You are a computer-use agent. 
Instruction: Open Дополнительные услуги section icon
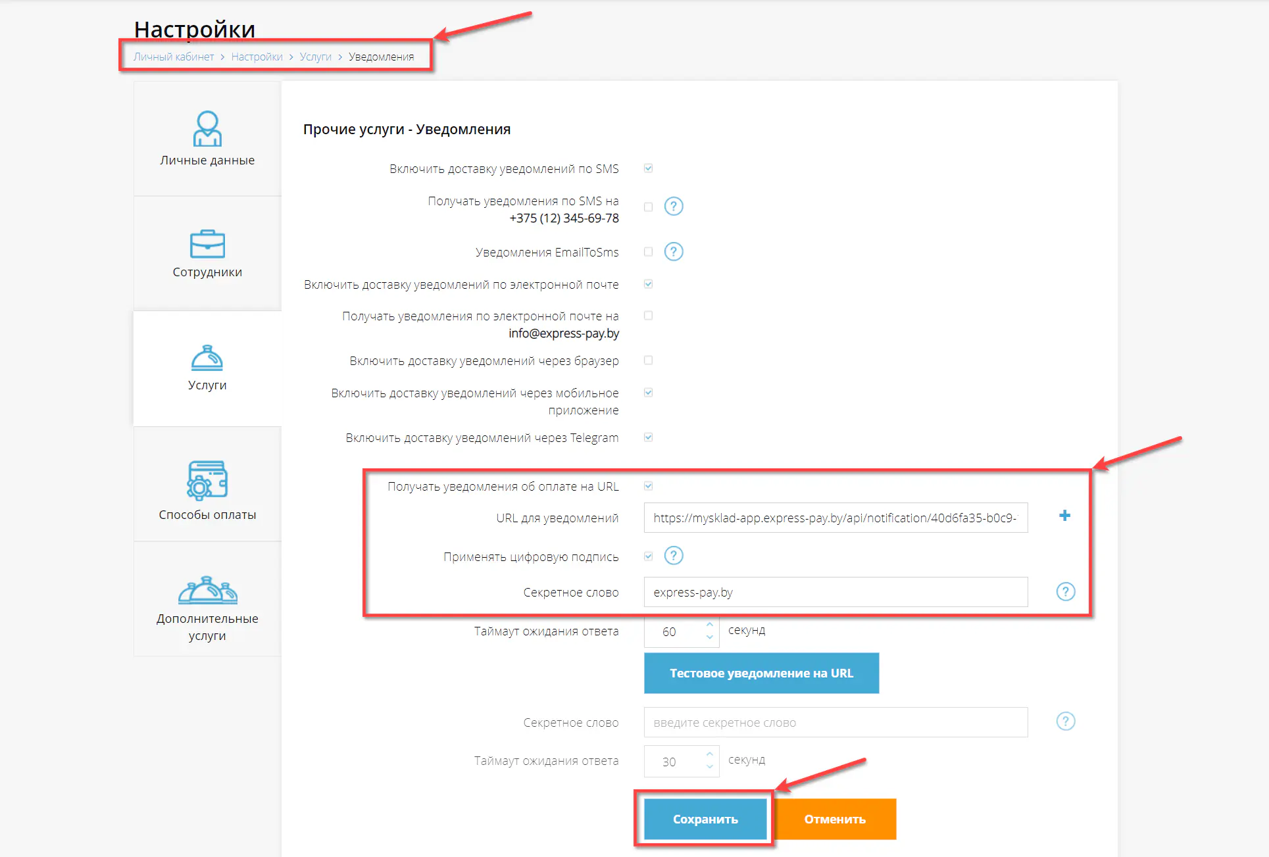207,590
